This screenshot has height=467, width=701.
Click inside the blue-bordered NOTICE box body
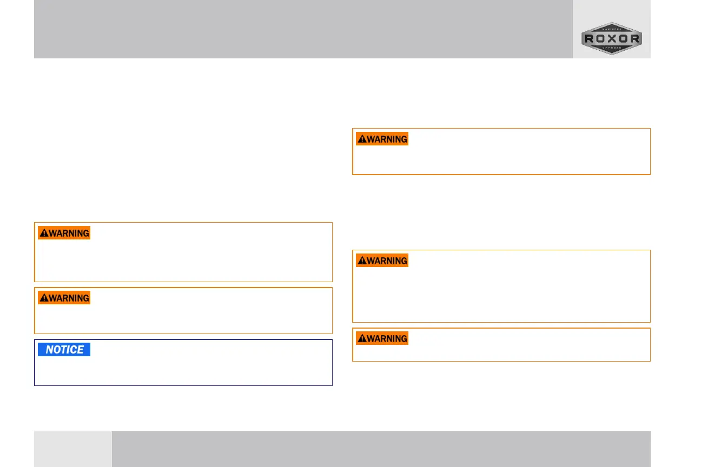pyautogui.click(x=183, y=370)
